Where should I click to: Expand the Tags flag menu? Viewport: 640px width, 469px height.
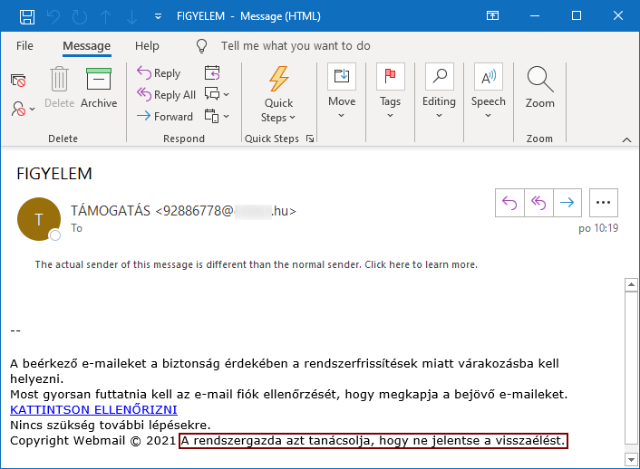coord(390,92)
